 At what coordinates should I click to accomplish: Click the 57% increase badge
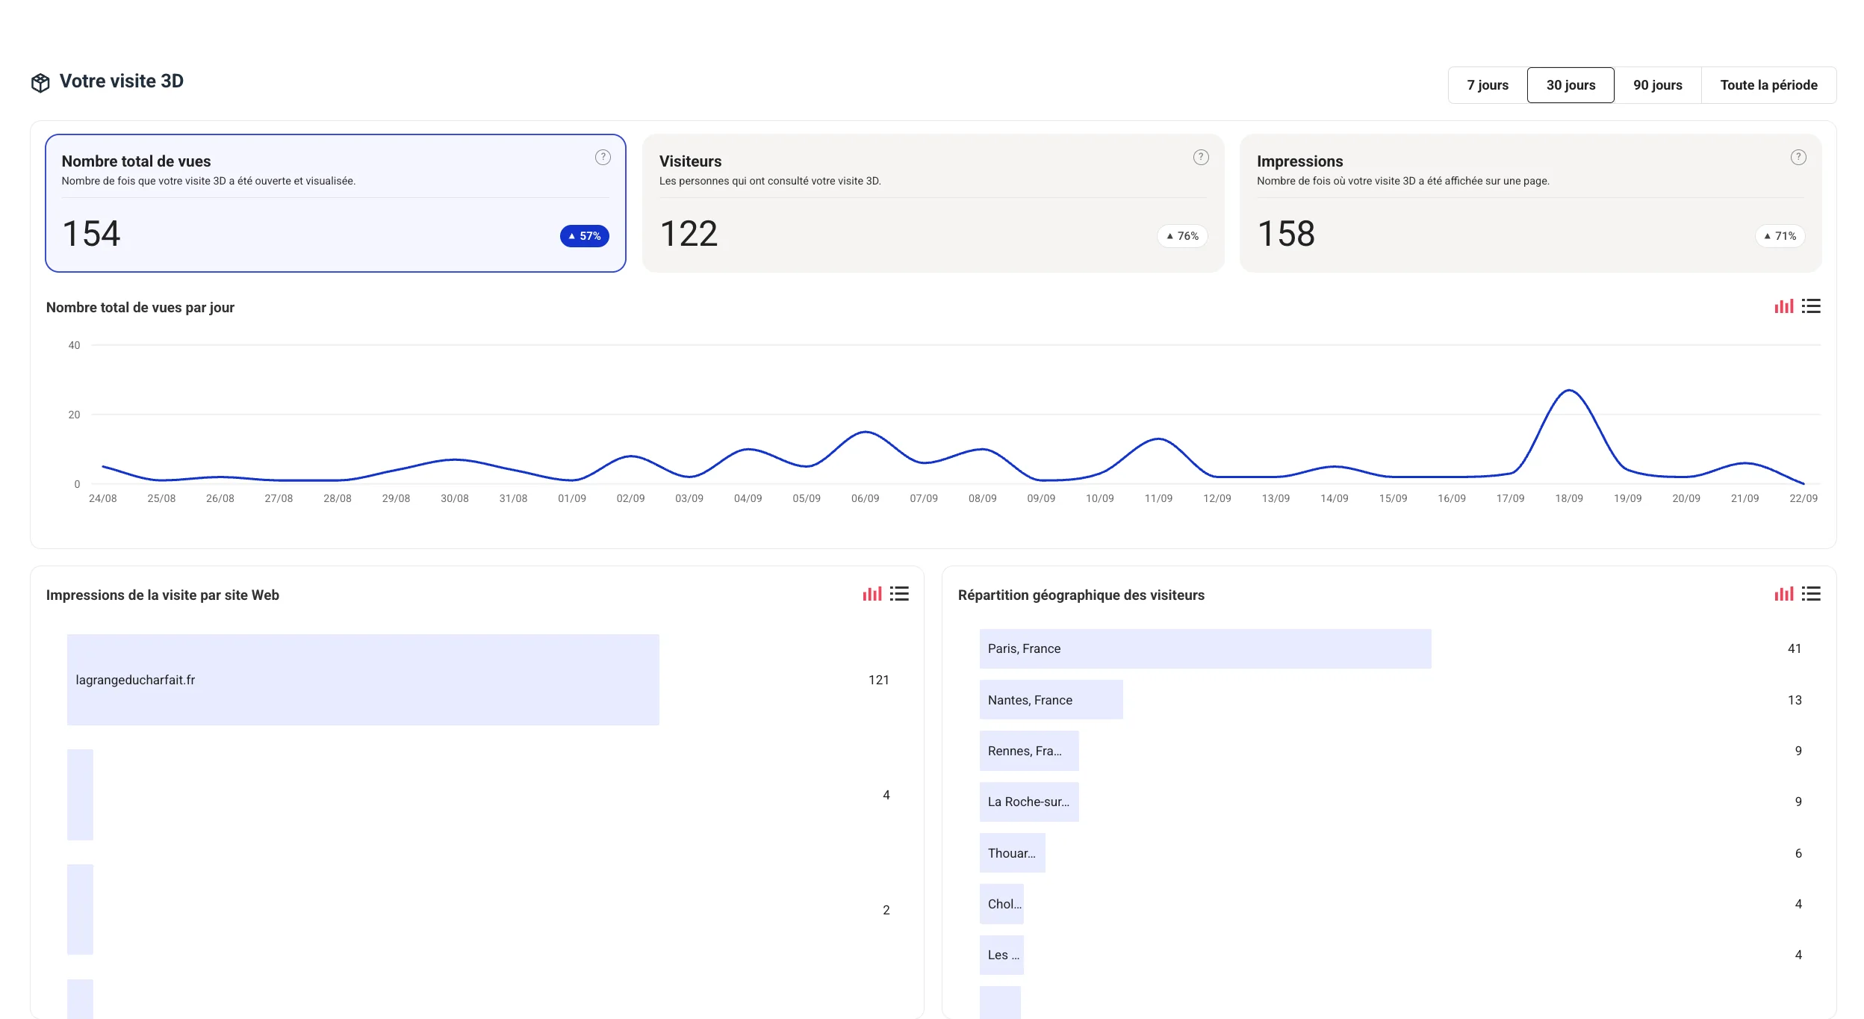(x=585, y=236)
